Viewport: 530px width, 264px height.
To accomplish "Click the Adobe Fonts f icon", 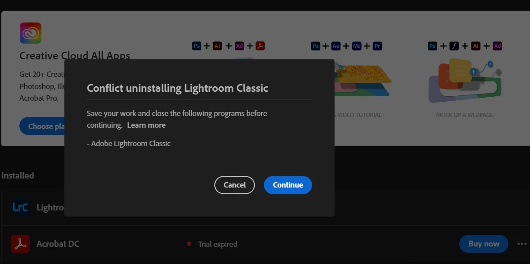I will (454, 46).
